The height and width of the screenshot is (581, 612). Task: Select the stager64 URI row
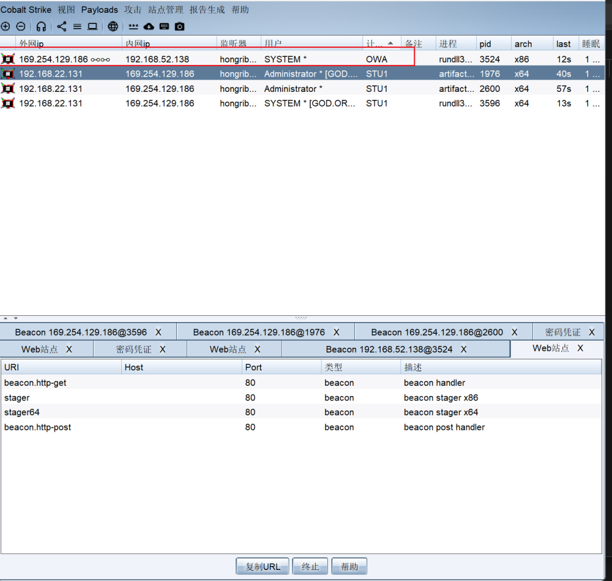coord(22,412)
